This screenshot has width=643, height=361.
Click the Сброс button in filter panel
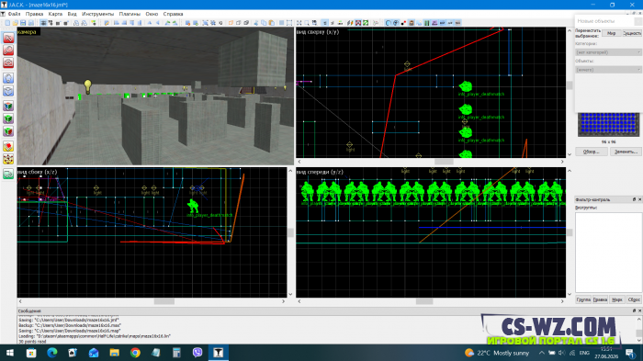[x=634, y=299]
